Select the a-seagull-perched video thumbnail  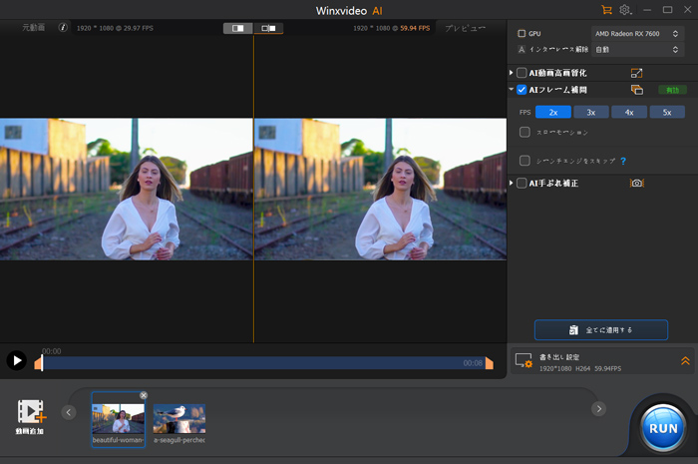[x=179, y=419]
